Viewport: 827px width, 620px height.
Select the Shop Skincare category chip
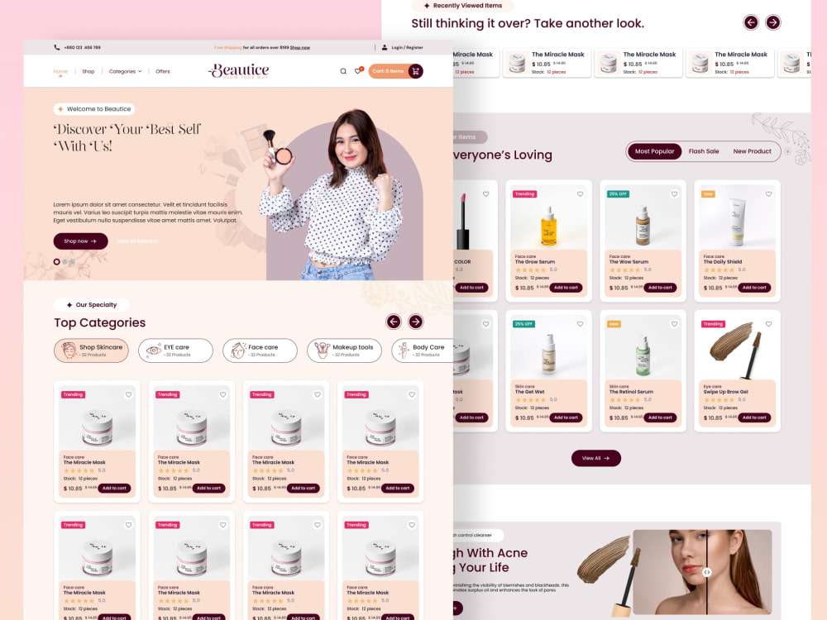[91, 351]
